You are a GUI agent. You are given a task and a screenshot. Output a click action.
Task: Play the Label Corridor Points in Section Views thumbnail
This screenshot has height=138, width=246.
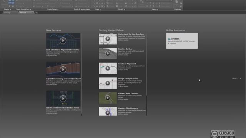(63, 99)
